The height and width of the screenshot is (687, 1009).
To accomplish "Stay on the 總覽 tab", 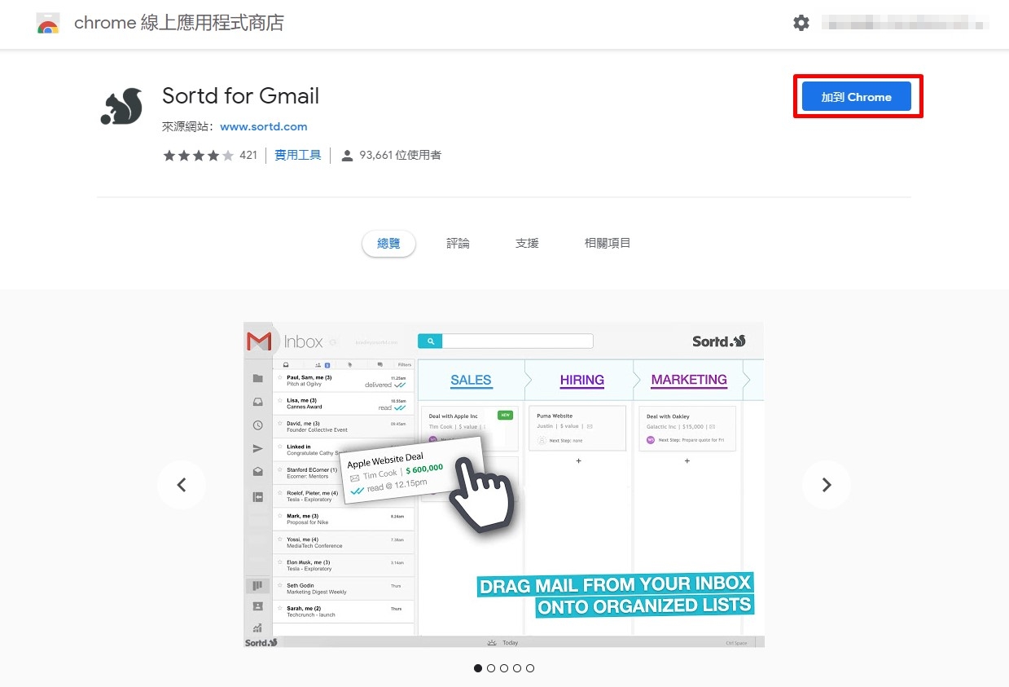I will coord(388,242).
